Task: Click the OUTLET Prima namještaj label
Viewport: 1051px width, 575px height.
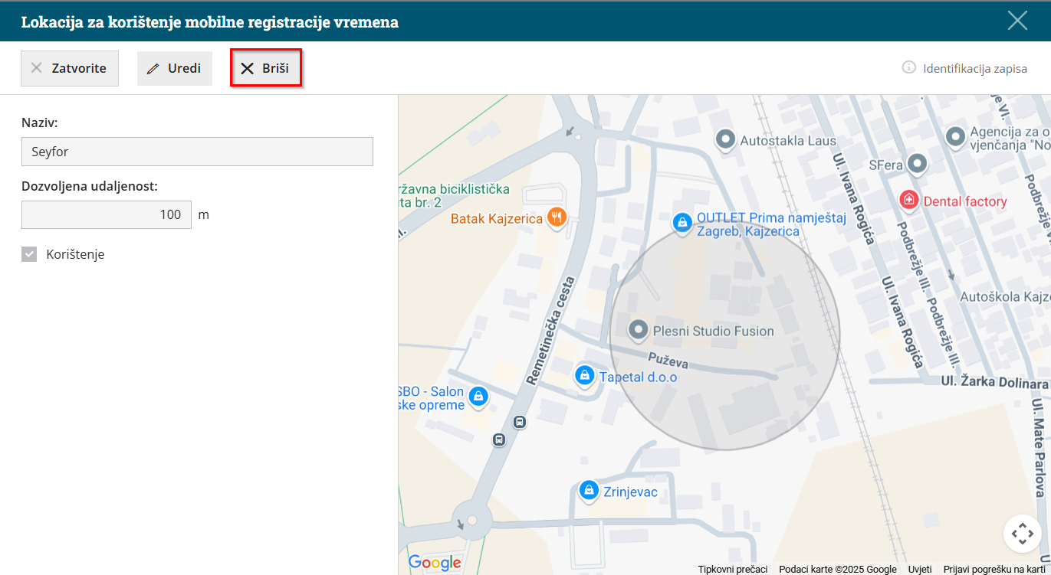Action: click(x=771, y=224)
